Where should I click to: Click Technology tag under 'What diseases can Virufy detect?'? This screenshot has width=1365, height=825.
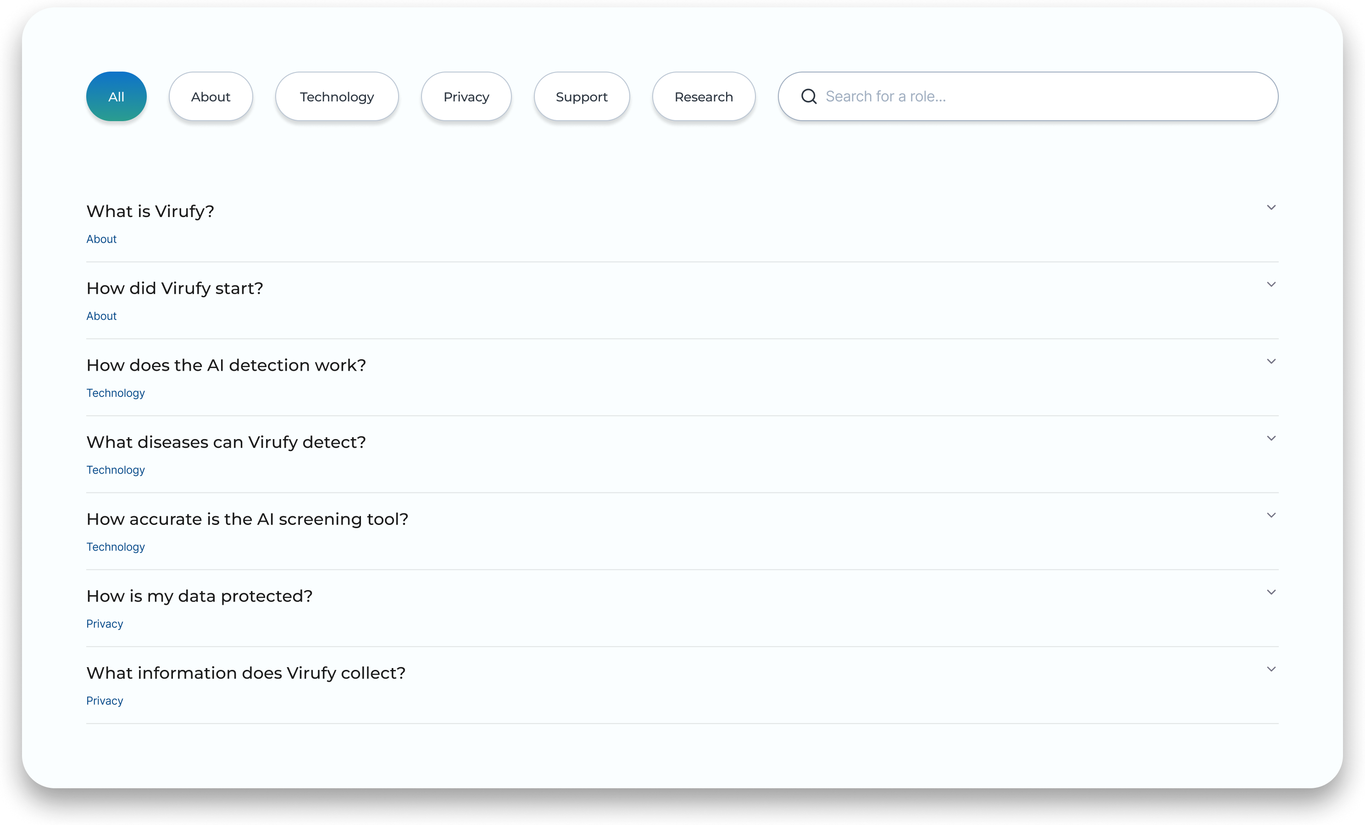tap(115, 470)
